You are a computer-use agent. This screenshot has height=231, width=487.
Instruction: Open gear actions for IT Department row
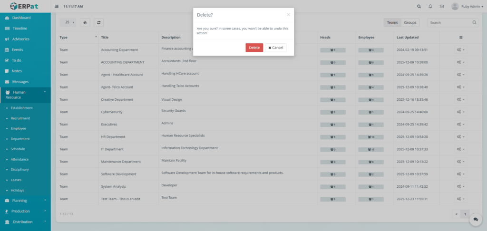(460, 149)
